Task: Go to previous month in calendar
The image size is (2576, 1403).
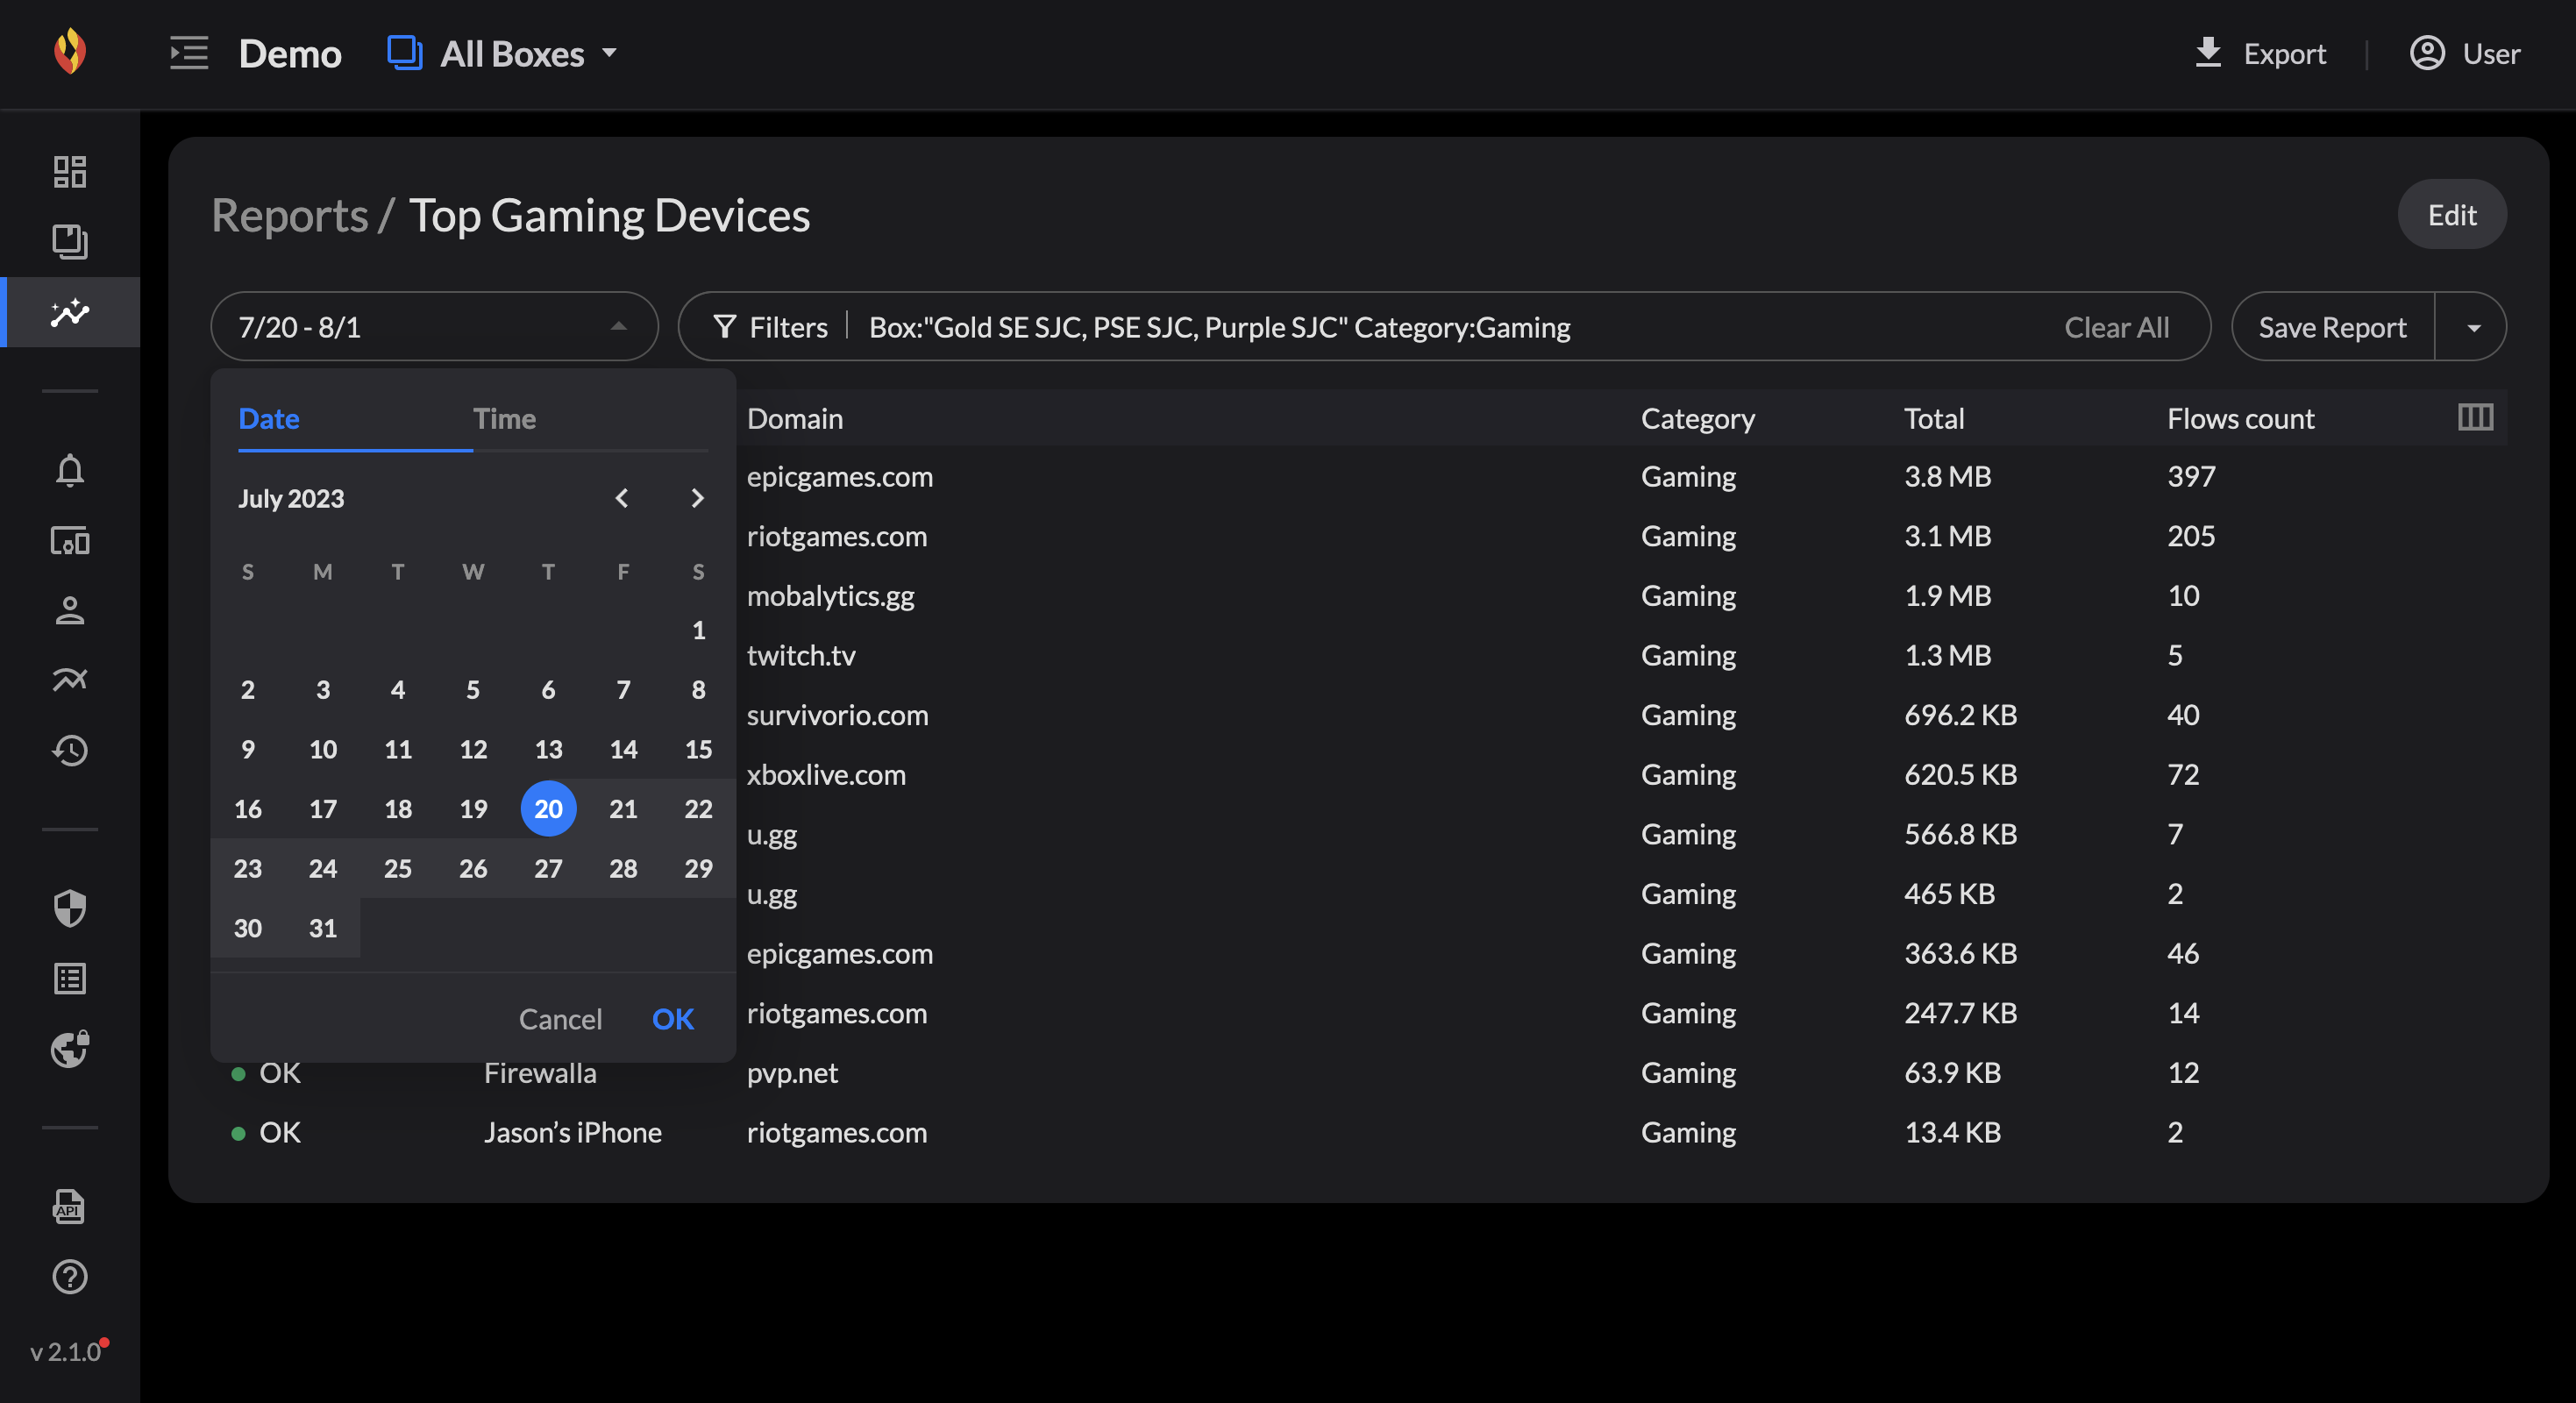Action: (x=622, y=498)
